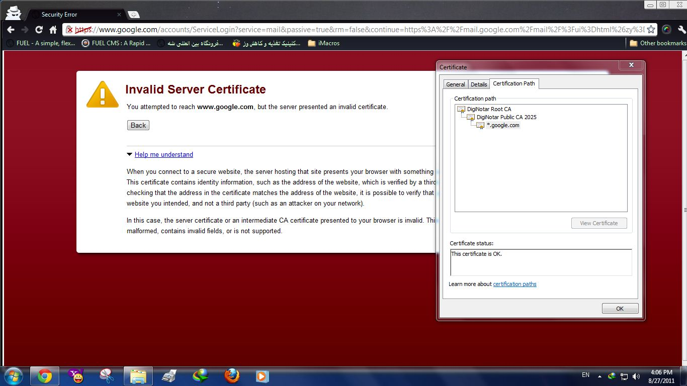Switch to the General tab
The width and height of the screenshot is (687, 386).
[455, 84]
